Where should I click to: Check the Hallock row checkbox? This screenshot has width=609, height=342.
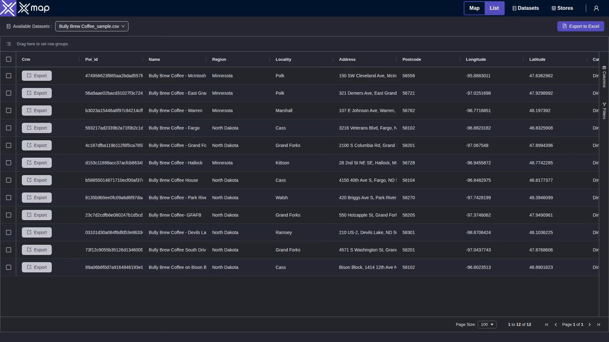pyautogui.click(x=9, y=163)
